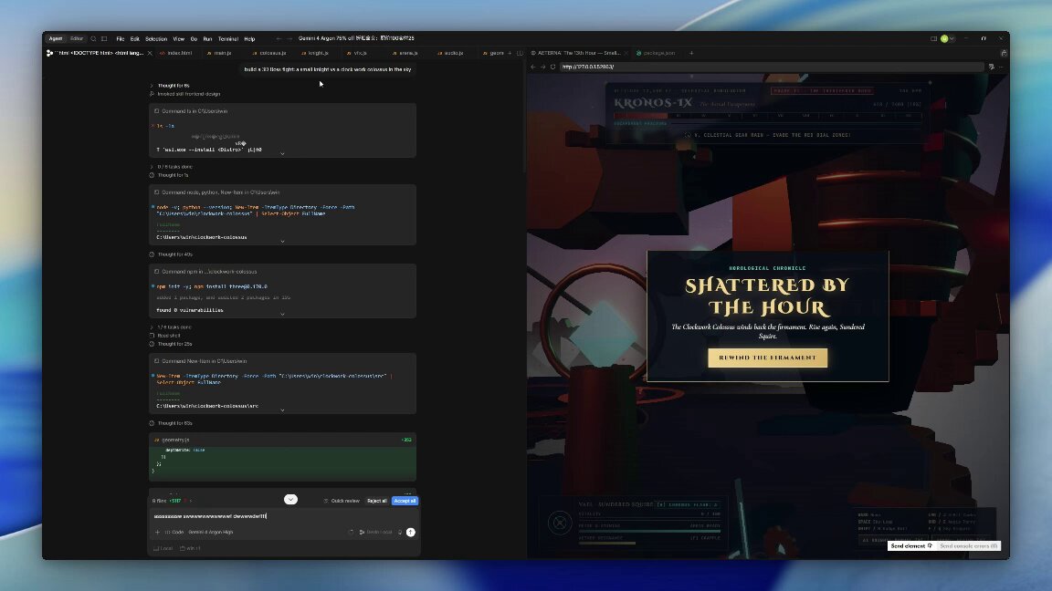
Task: Open the index.html tab
Action: [x=176, y=53]
